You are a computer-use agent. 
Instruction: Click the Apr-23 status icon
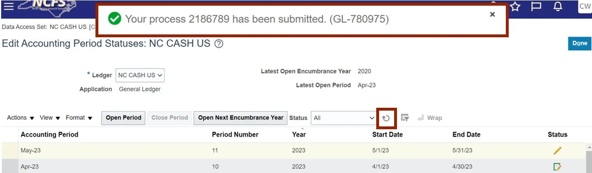[557, 167]
